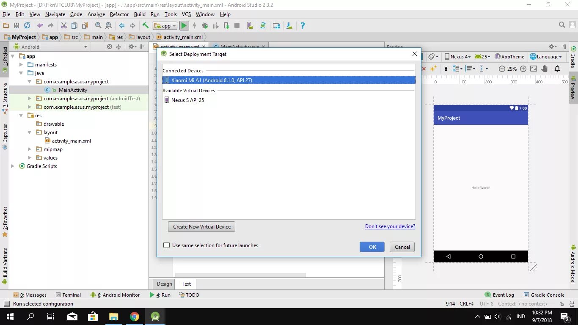Click the Attach debugger to process icon
The height and width of the screenshot is (325, 578).
(226, 26)
